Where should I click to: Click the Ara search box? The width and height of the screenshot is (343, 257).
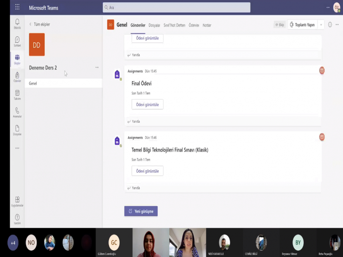(x=176, y=8)
